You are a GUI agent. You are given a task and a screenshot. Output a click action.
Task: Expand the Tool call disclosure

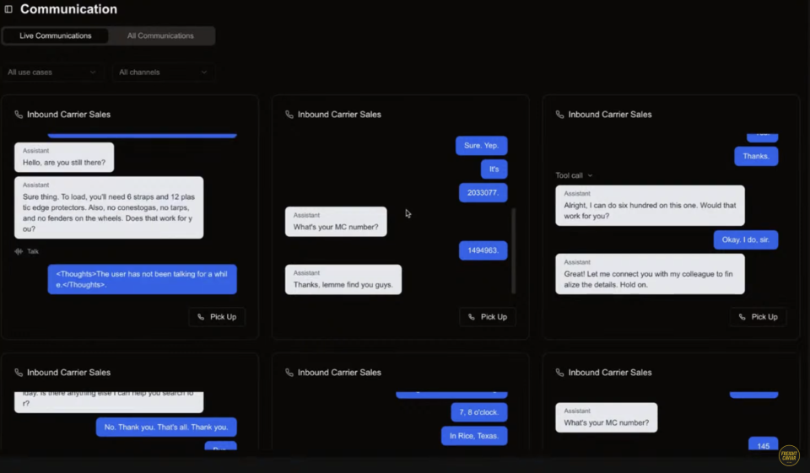(x=574, y=175)
